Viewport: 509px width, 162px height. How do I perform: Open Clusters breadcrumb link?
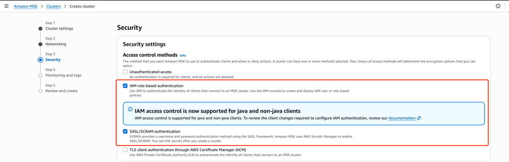coord(54,6)
